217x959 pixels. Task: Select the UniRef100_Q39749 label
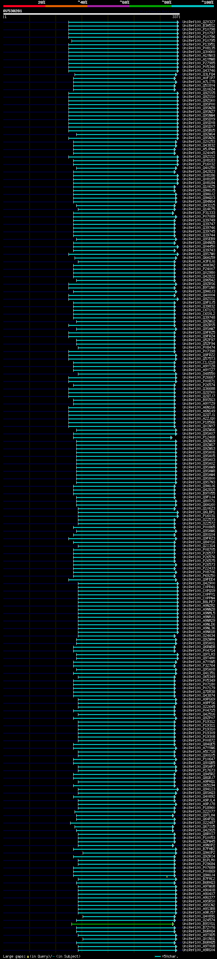(199, 220)
